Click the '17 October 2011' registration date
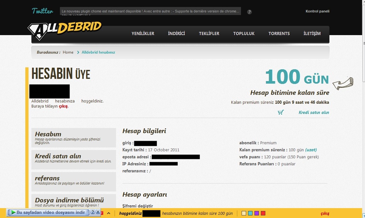The height and width of the screenshot is (218, 365). (164, 150)
